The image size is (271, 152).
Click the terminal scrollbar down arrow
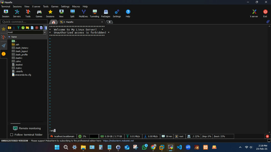click(269, 132)
